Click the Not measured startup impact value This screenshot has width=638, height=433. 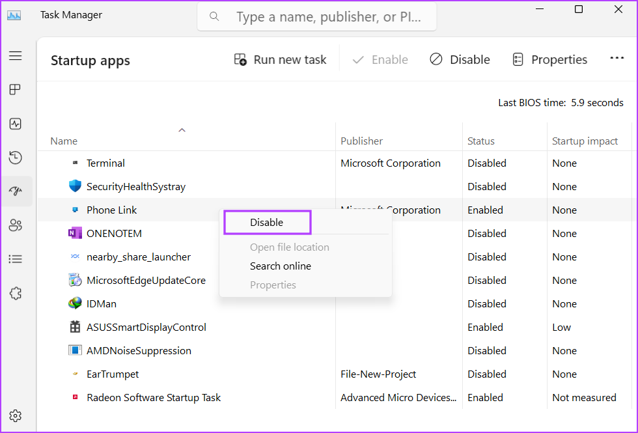tap(584, 398)
